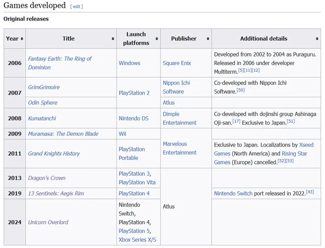Select the Games developed heading
325x248 pixels.
pos(34,5)
